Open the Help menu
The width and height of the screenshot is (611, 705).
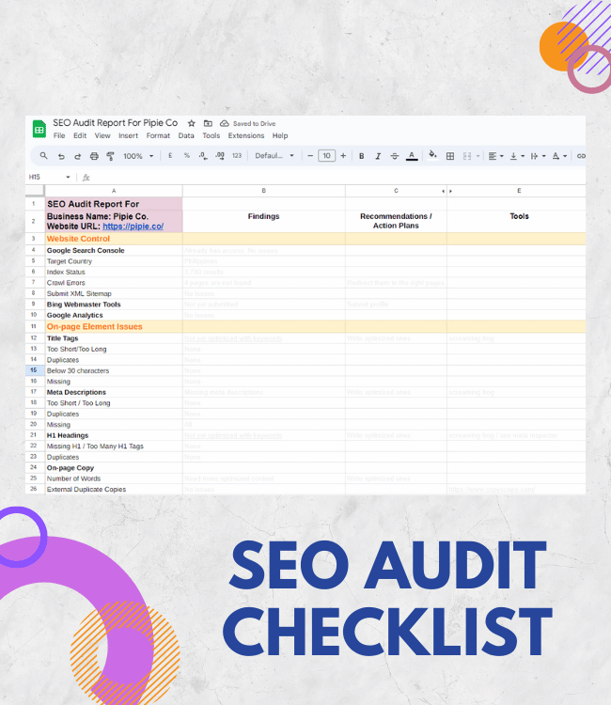[280, 135]
